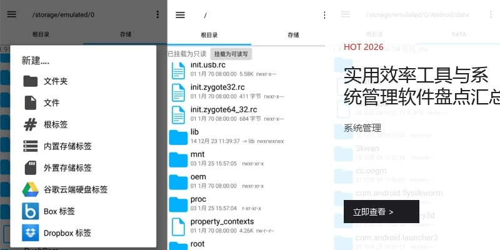500x250 pixels.
Task: Open the lib folder
Action: tap(246, 136)
